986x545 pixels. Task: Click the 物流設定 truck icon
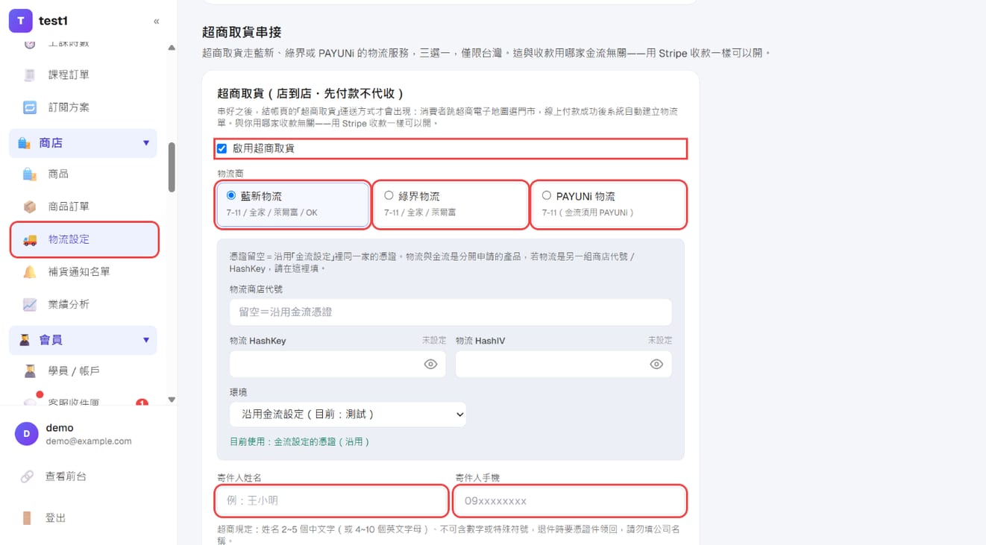[x=30, y=239]
